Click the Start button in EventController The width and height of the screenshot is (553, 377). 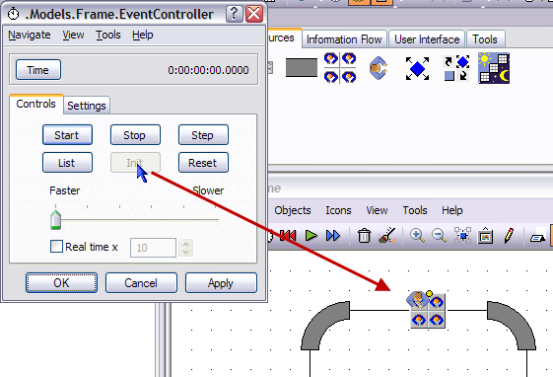(x=67, y=135)
